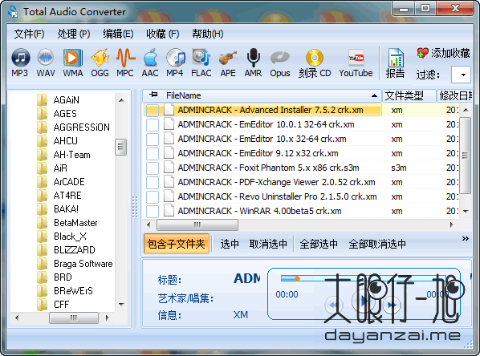Open the 报告 report icon
The image size is (480, 356).
(395, 63)
